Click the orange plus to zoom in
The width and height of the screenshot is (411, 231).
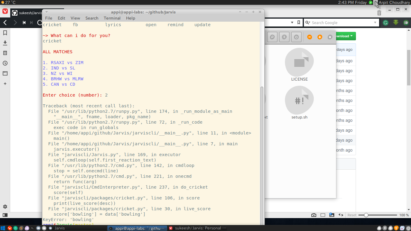point(320,37)
